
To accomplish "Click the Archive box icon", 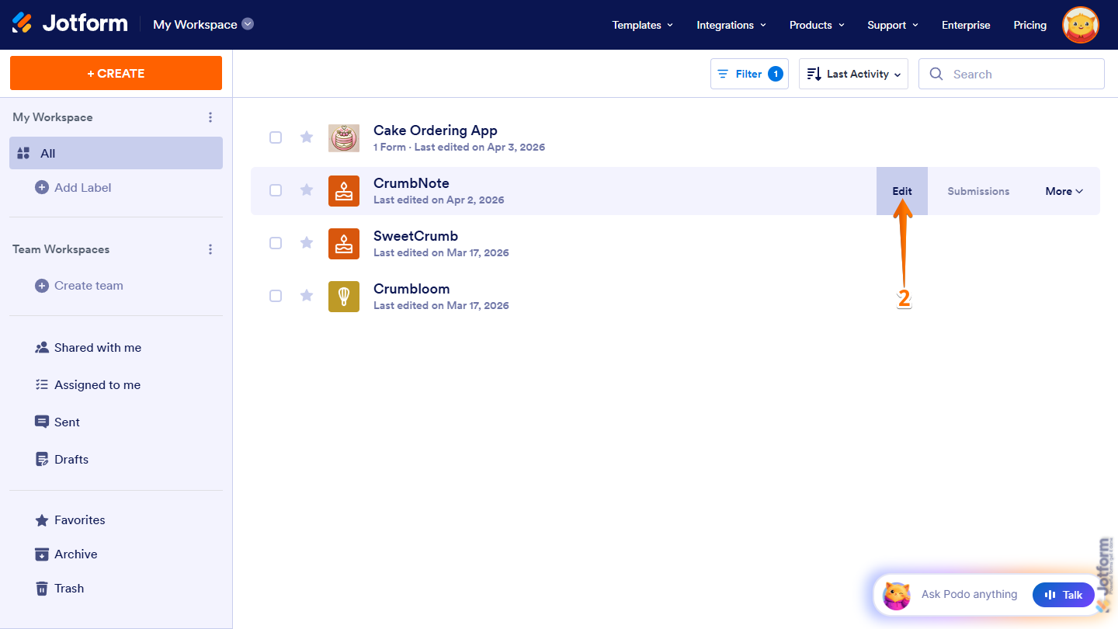I will (x=42, y=554).
